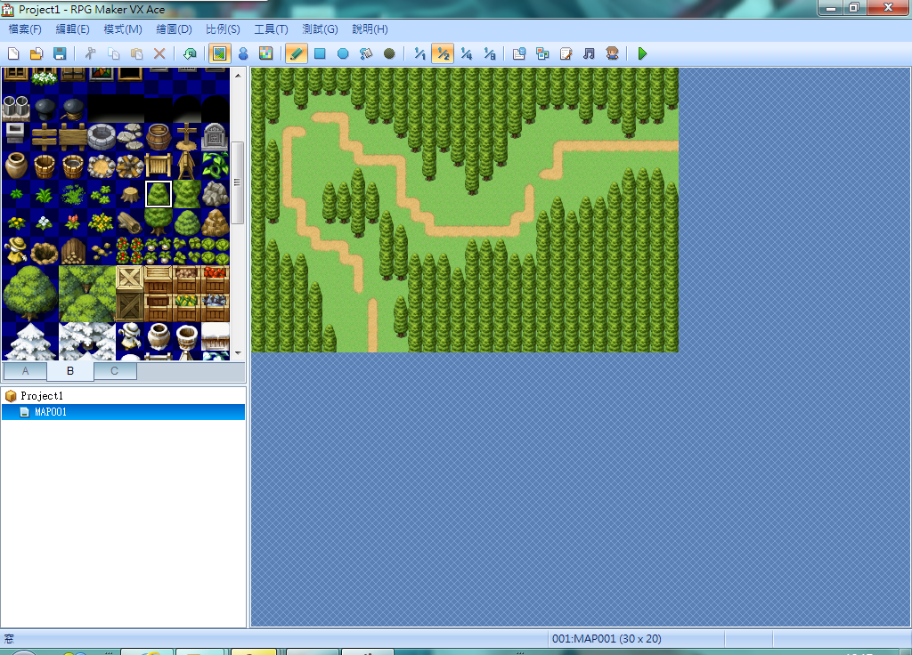Open the 檔案(F) menu

point(25,29)
